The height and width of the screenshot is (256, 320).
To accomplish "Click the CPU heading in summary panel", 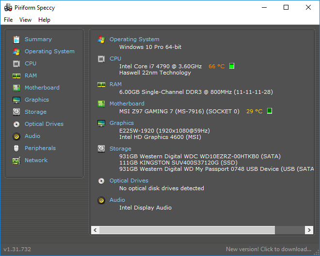I will pyautogui.click(x=115, y=59).
